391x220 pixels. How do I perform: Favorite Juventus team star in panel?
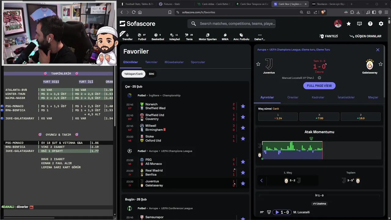[258, 64]
